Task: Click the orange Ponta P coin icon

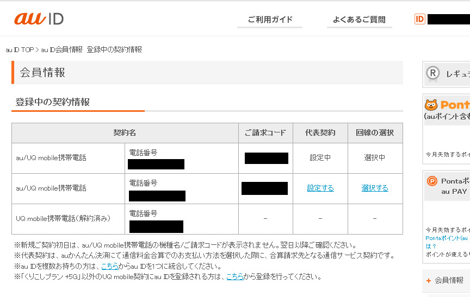Action: pos(432,181)
